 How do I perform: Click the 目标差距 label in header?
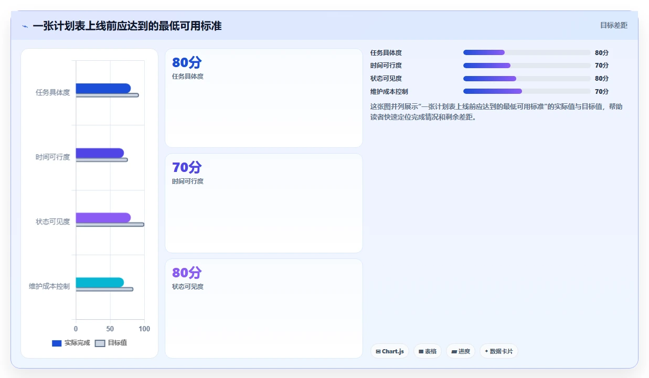(x=613, y=25)
